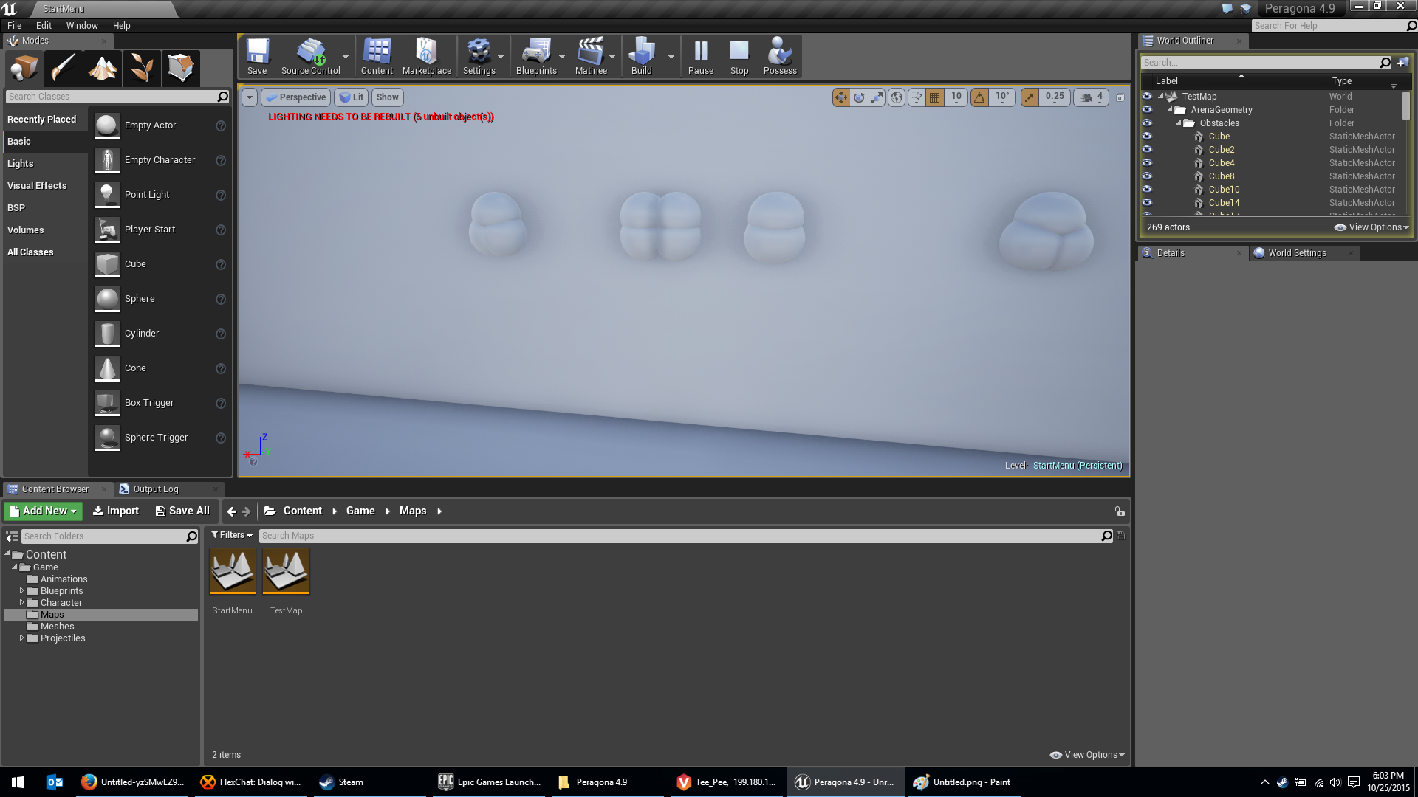Toggle grid snapping in viewport
This screenshot has width=1418, height=797.
[935, 97]
